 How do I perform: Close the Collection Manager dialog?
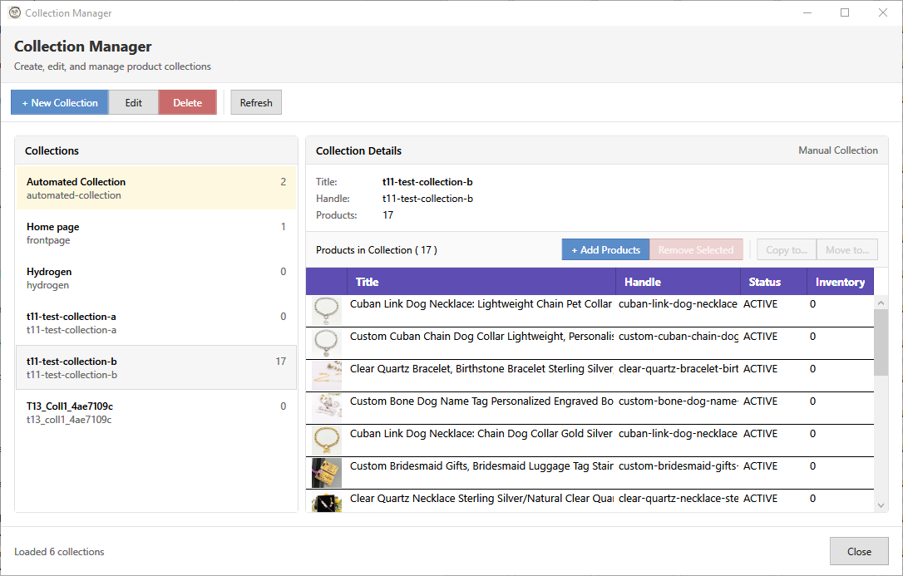[x=859, y=551]
